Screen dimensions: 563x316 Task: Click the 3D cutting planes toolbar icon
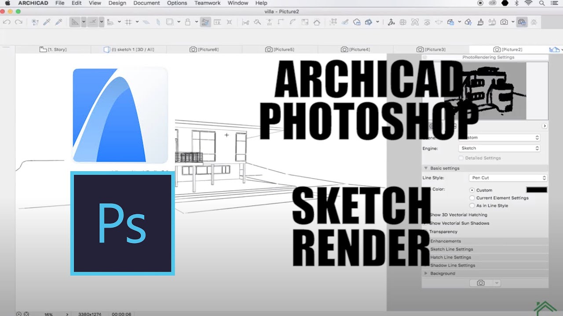369,22
